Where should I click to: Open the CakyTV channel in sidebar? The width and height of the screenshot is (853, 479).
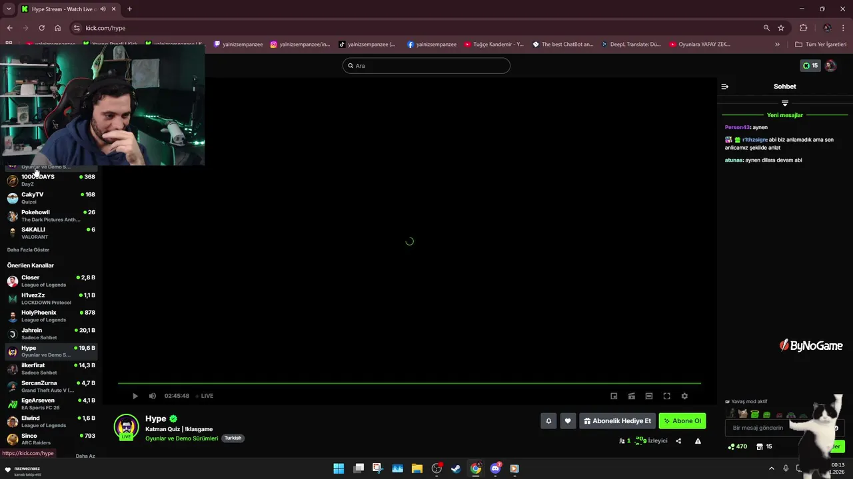click(51, 198)
